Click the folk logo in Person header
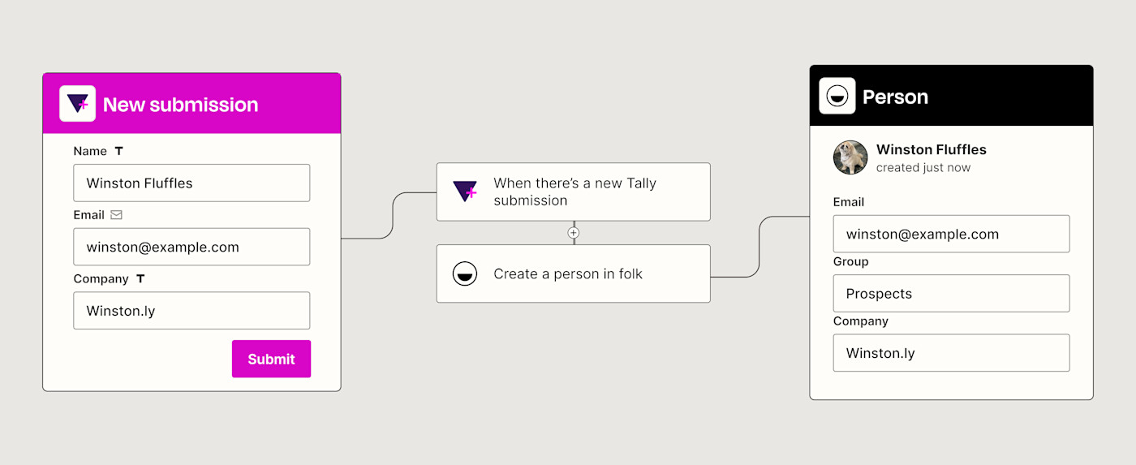Image resolution: width=1136 pixels, height=465 pixels. click(837, 97)
